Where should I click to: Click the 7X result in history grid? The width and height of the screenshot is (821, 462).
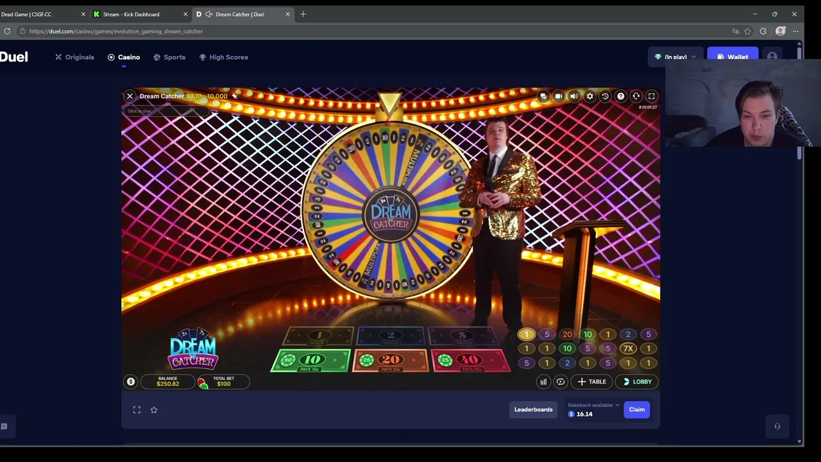tap(628, 349)
